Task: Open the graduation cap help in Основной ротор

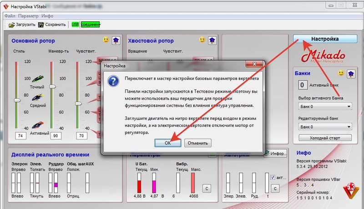Action: pyautogui.click(x=116, y=40)
